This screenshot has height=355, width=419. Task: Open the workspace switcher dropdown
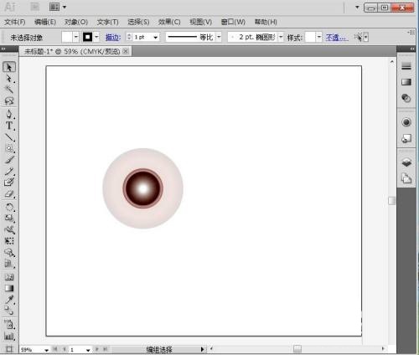click(x=357, y=8)
